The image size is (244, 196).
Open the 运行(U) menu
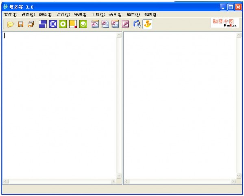pos(63,15)
